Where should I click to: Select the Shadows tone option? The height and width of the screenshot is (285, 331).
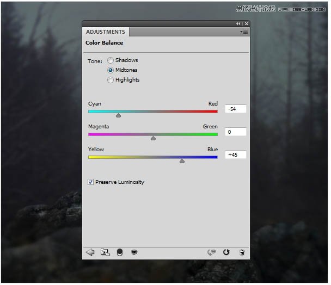pos(111,60)
